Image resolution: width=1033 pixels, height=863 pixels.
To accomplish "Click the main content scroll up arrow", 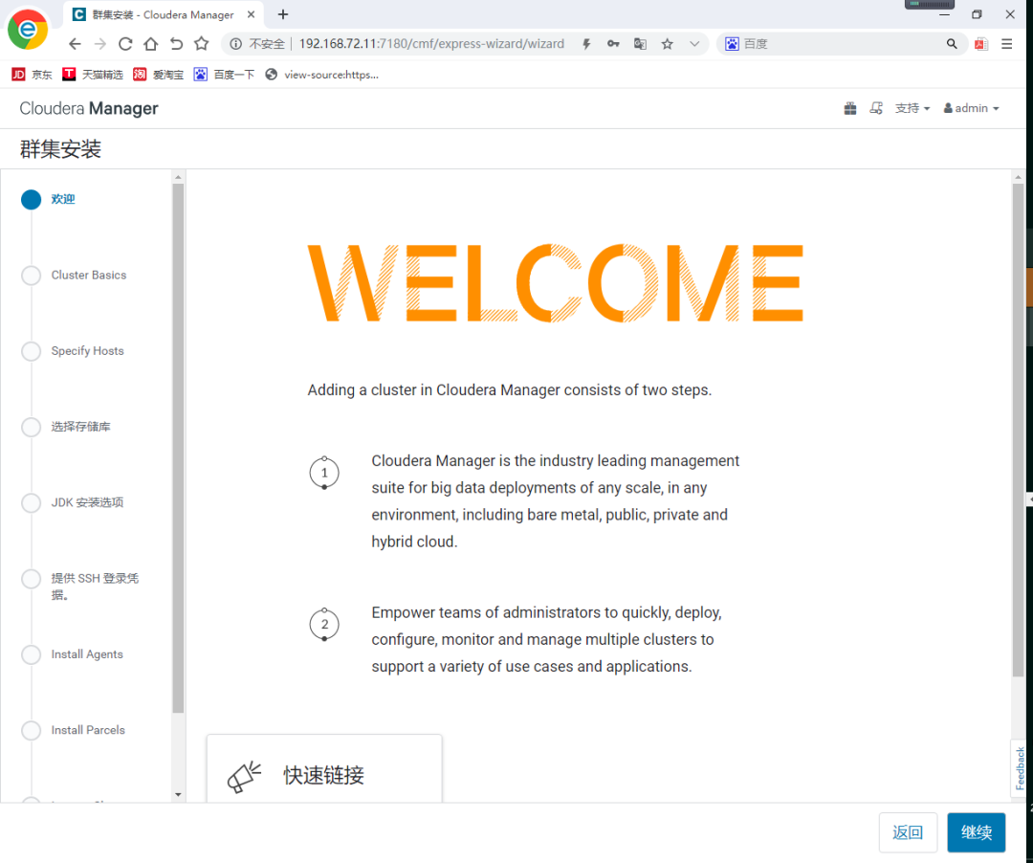I will (x=1018, y=177).
